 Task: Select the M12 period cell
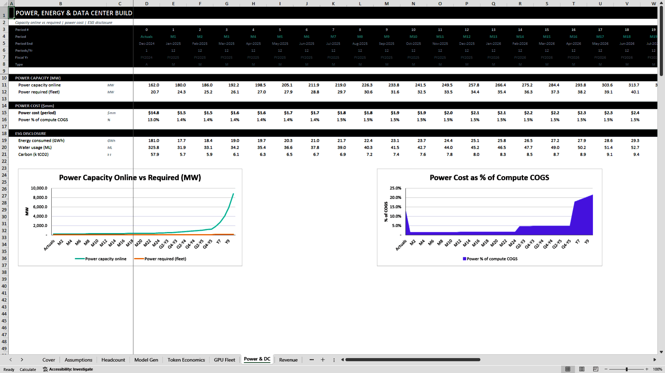click(x=467, y=37)
